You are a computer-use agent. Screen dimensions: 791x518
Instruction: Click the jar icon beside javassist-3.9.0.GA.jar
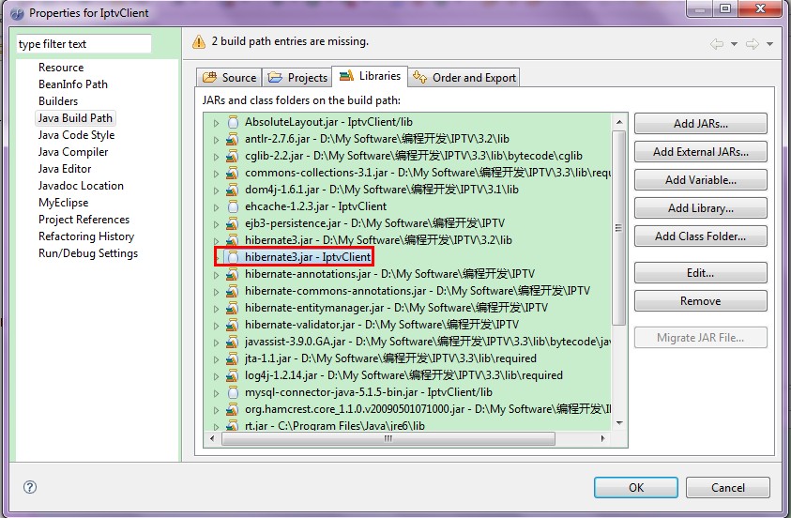233,342
